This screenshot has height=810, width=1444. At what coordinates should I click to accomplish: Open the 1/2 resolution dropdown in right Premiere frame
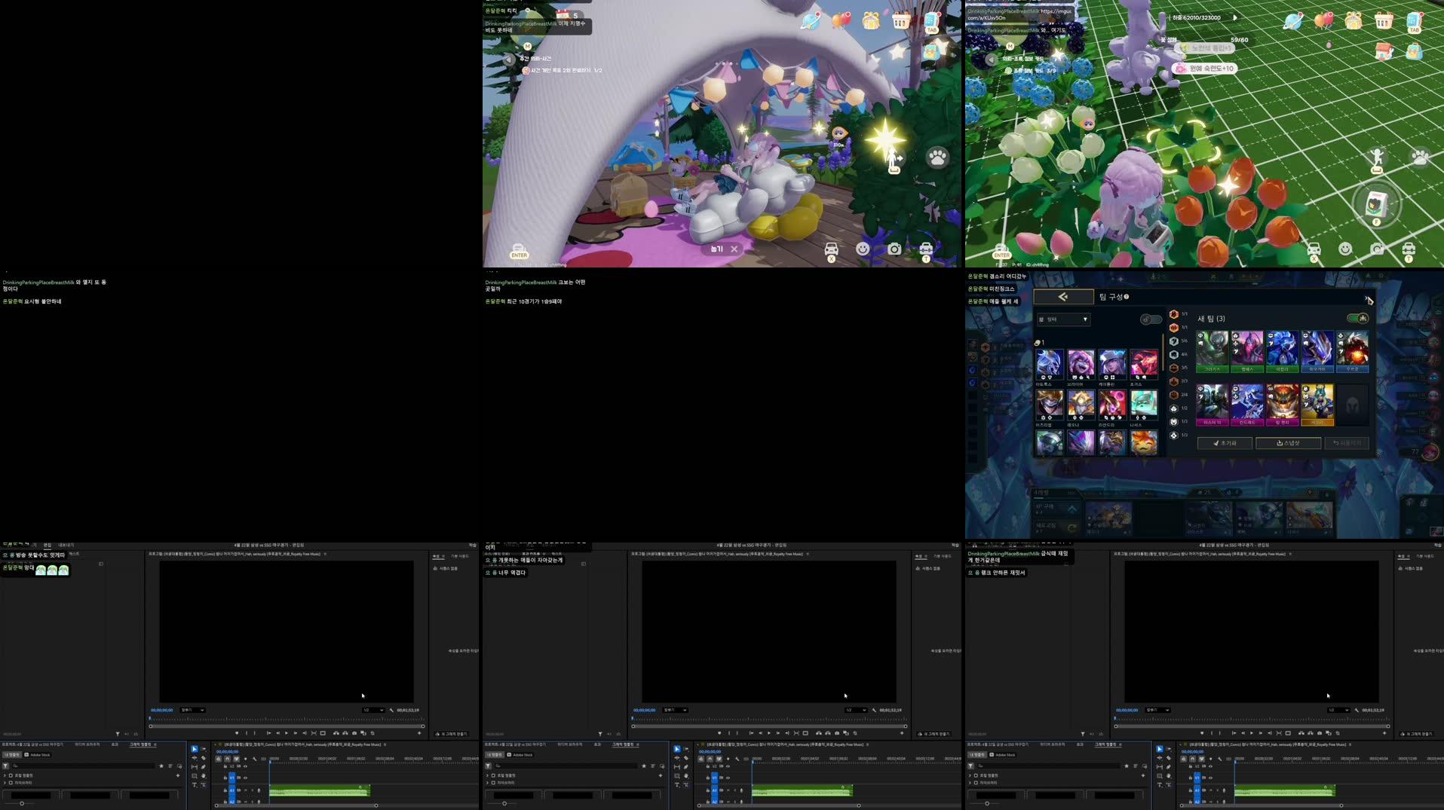(x=1338, y=710)
